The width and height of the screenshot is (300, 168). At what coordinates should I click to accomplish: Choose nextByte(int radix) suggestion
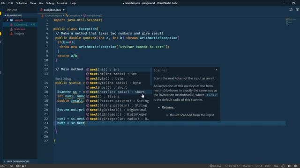point(118,83)
